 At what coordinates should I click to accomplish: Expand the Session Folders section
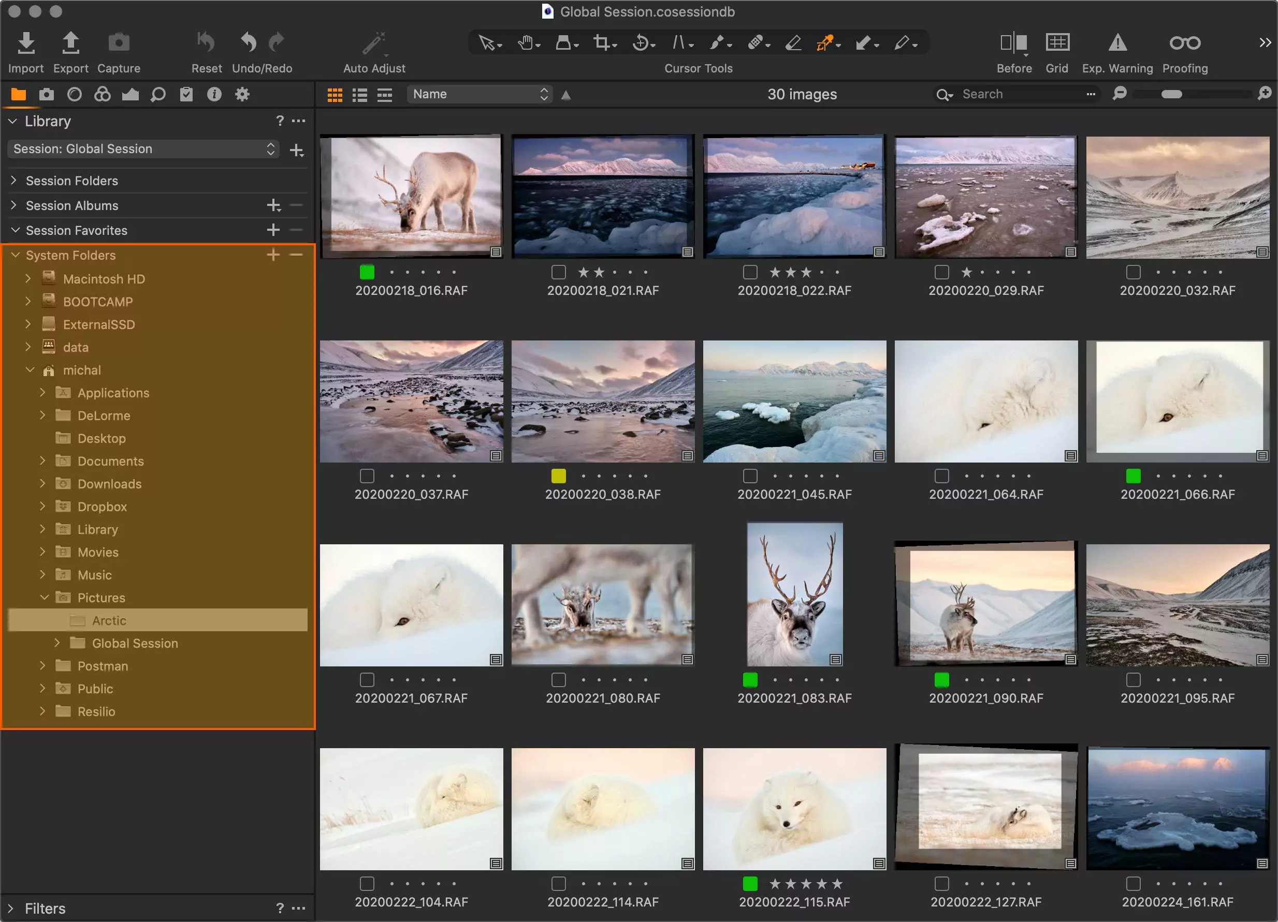(x=14, y=181)
